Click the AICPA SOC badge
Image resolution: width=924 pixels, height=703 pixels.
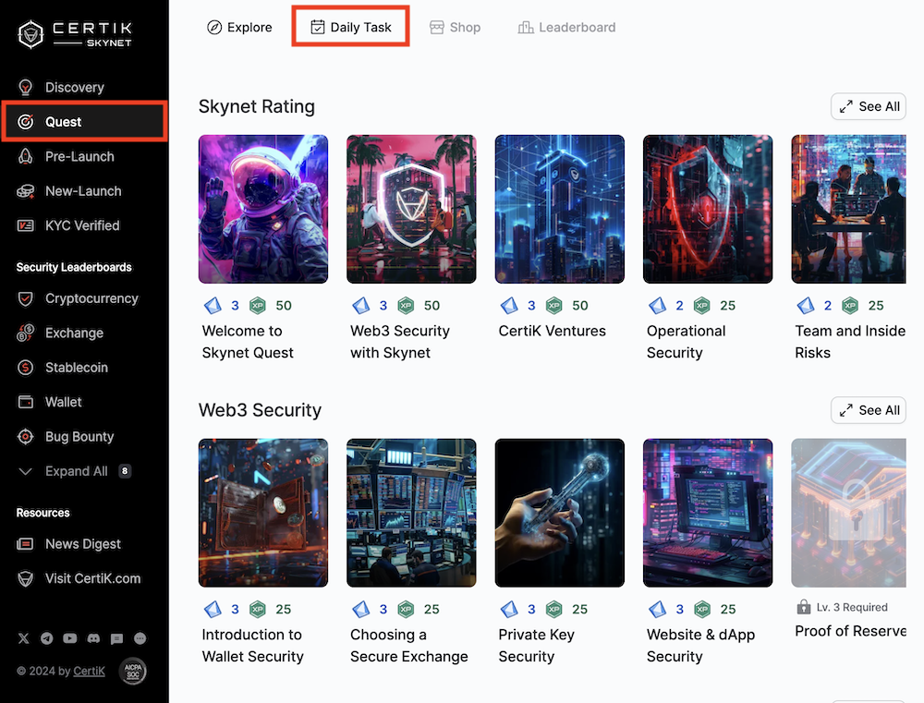pos(133,672)
